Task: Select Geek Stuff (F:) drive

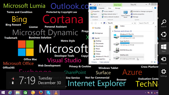Action: point(129,43)
